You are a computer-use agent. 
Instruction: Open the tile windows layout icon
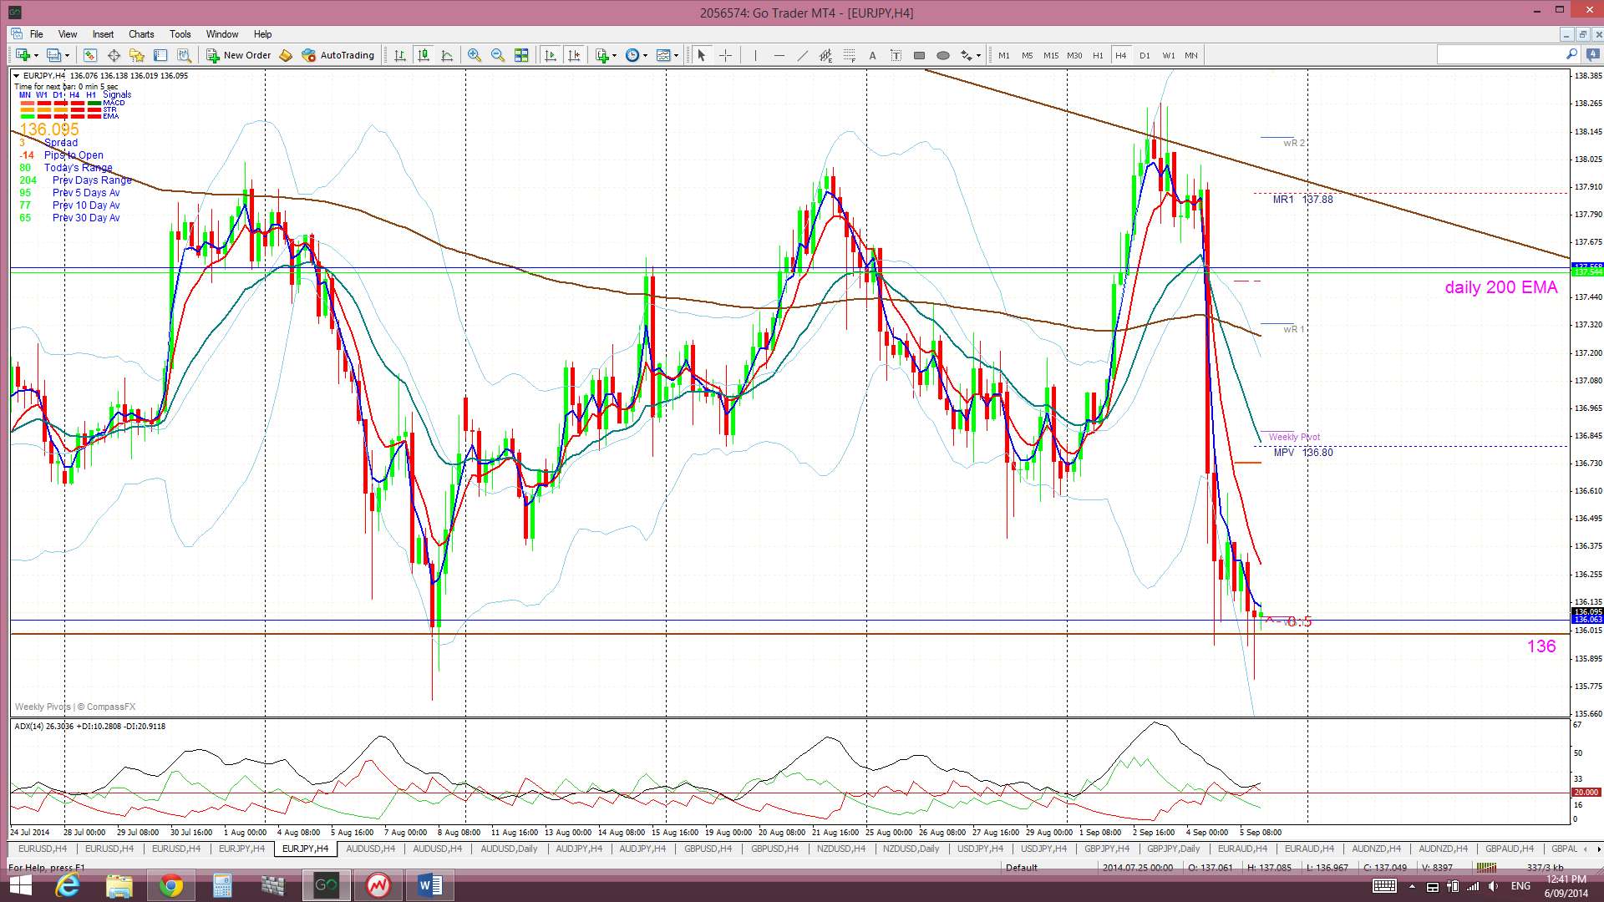521,55
